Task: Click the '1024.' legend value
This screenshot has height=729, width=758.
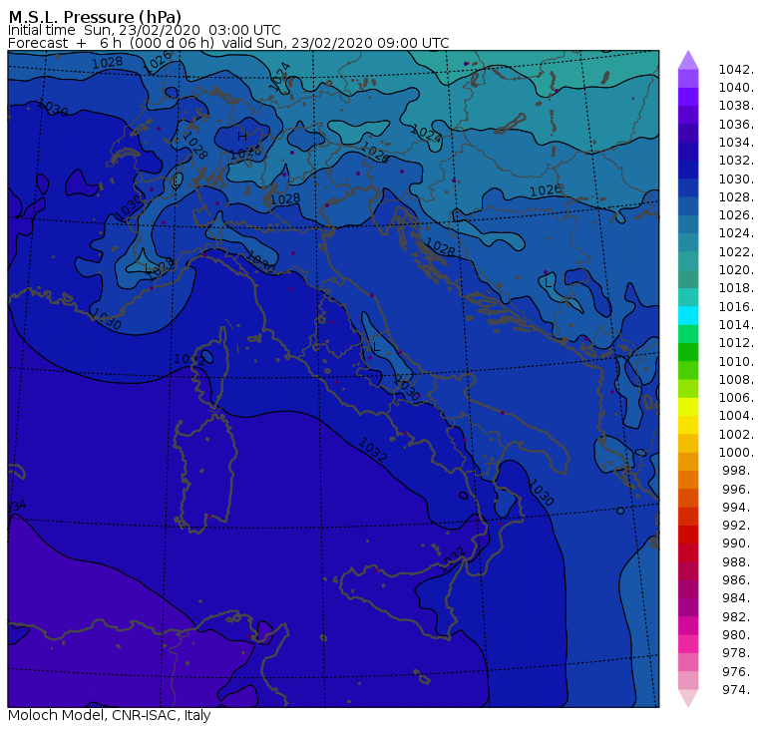Action: click(x=736, y=233)
